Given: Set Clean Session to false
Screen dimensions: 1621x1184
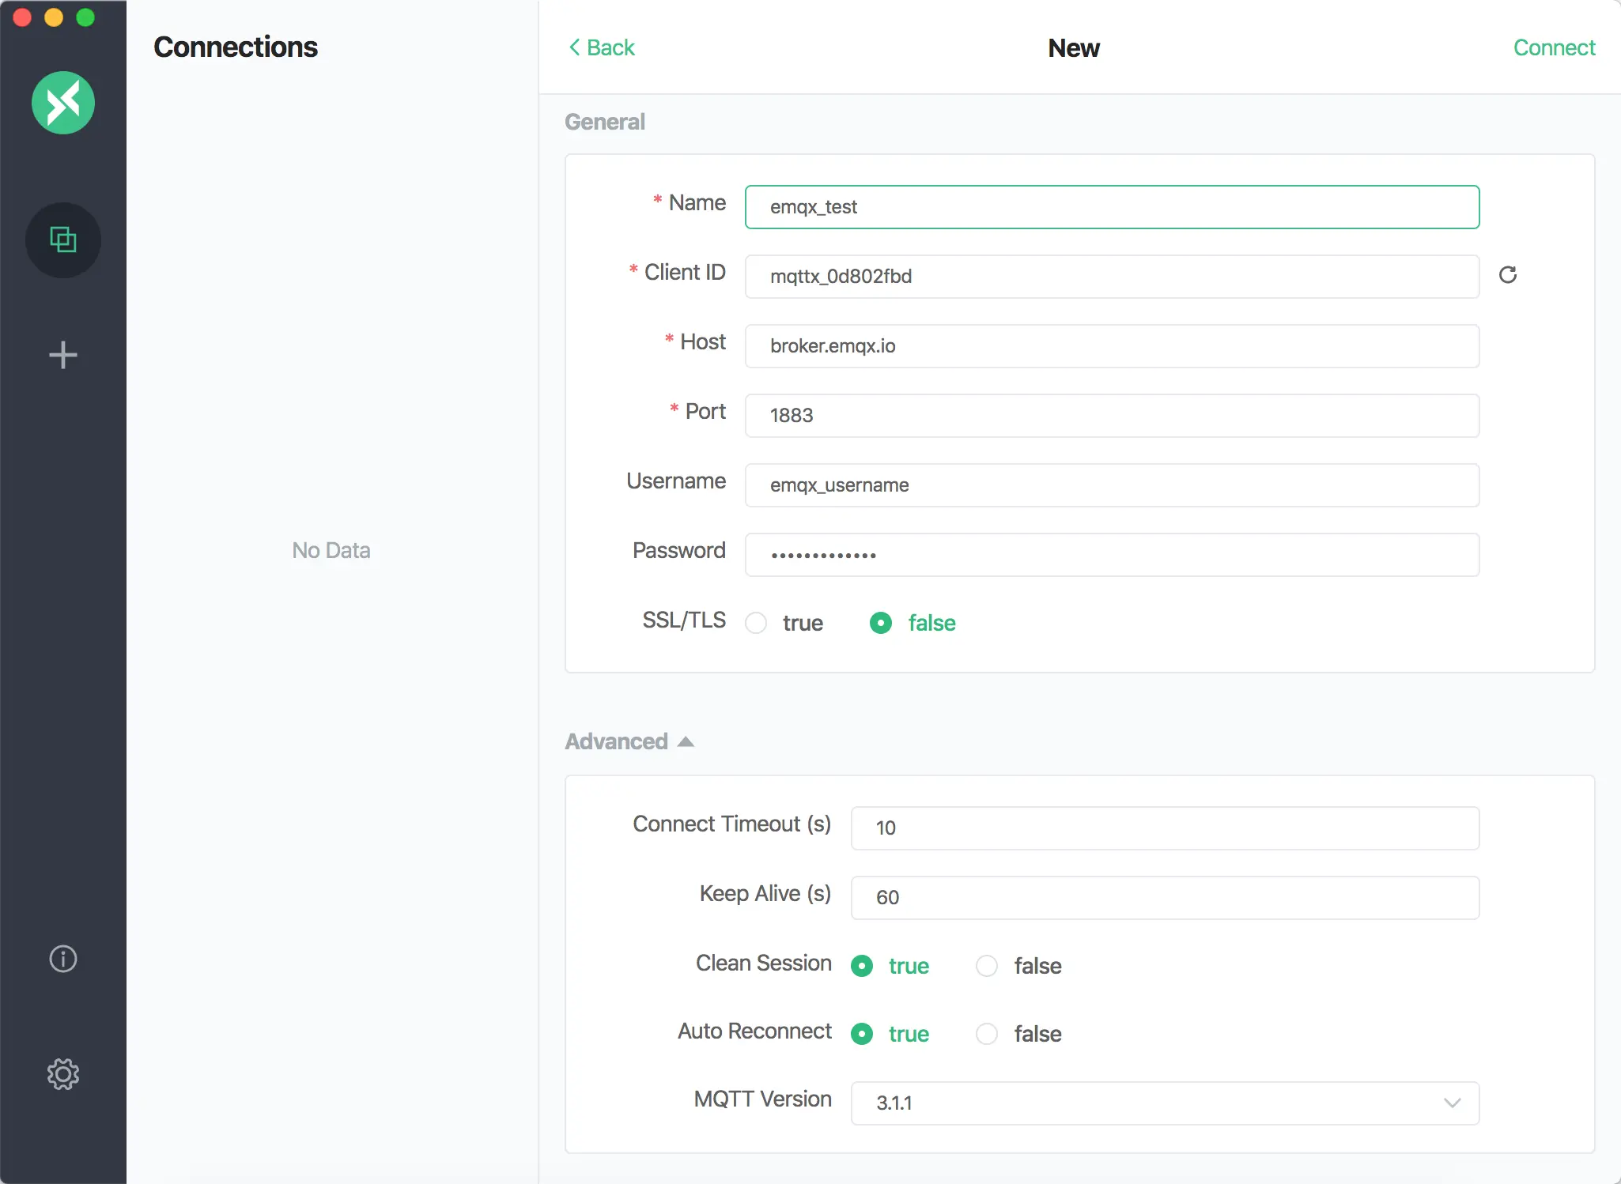Looking at the screenshot, I should (x=987, y=966).
